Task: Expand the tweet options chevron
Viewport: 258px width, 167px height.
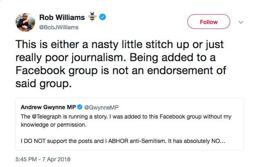Action: point(240,22)
